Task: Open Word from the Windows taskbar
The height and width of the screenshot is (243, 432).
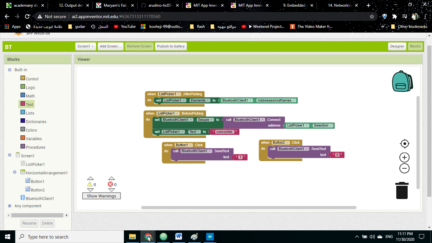Action: (x=178, y=237)
